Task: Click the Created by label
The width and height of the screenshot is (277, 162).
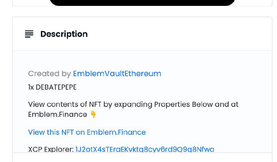Action: pos(50,73)
